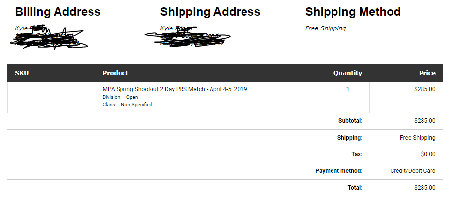The image size is (453, 197).
Task: Click the quantity value 1
Action: [348, 89]
